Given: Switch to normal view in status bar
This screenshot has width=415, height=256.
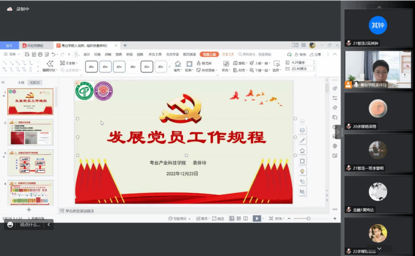Looking at the screenshot, I should point(232,219).
